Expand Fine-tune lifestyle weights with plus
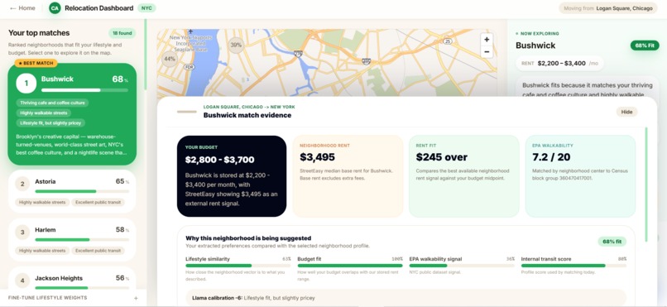 136,298
